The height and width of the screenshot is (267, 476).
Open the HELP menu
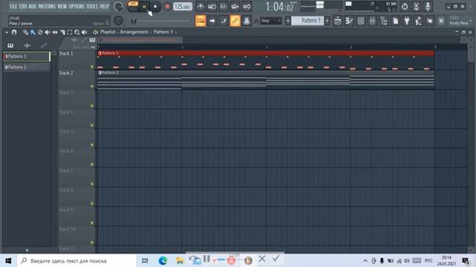click(104, 7)
